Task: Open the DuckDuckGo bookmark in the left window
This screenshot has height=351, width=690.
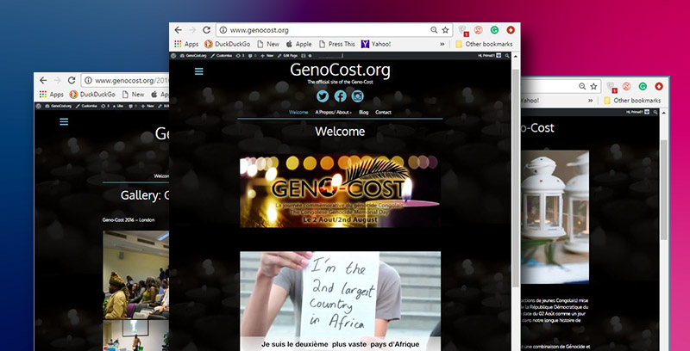Action: pos(92,95)
